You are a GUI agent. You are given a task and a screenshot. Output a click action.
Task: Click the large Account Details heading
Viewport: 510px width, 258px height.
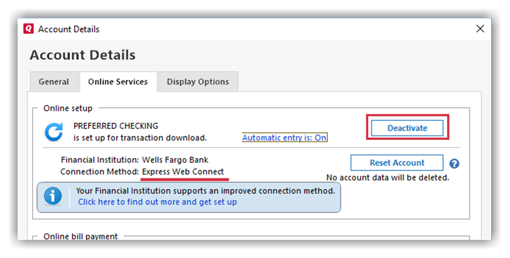pyautogui.click(x=82, y=55)
